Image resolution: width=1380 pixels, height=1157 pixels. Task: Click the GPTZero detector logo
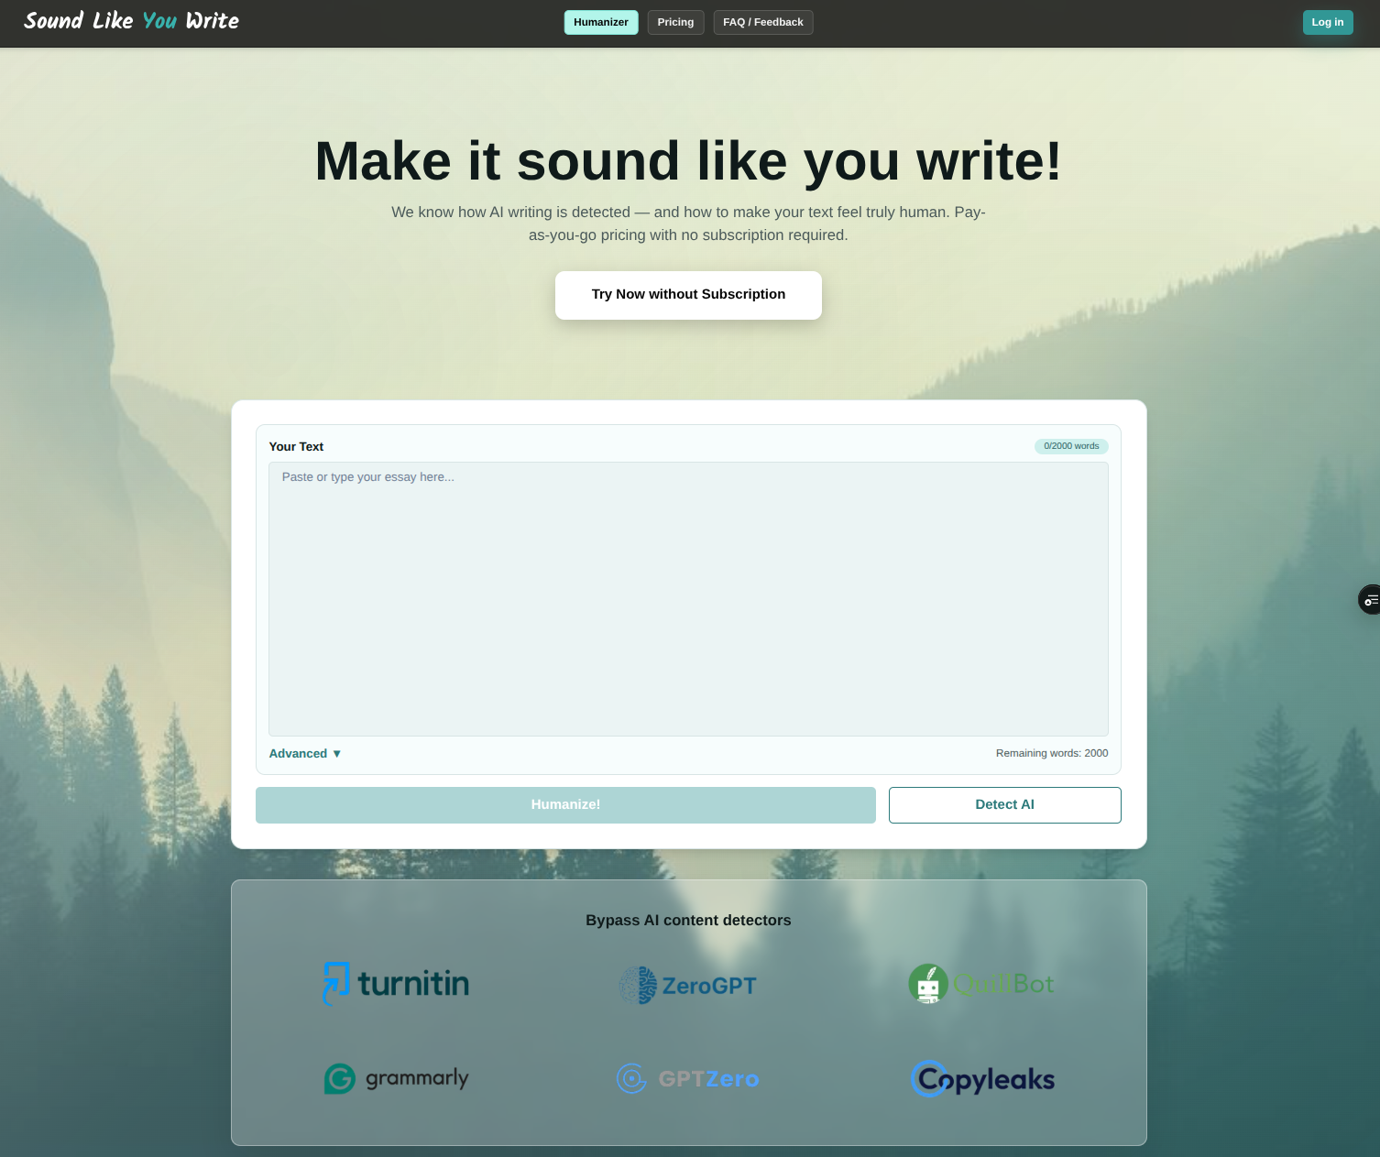[x=687, y=1078]
